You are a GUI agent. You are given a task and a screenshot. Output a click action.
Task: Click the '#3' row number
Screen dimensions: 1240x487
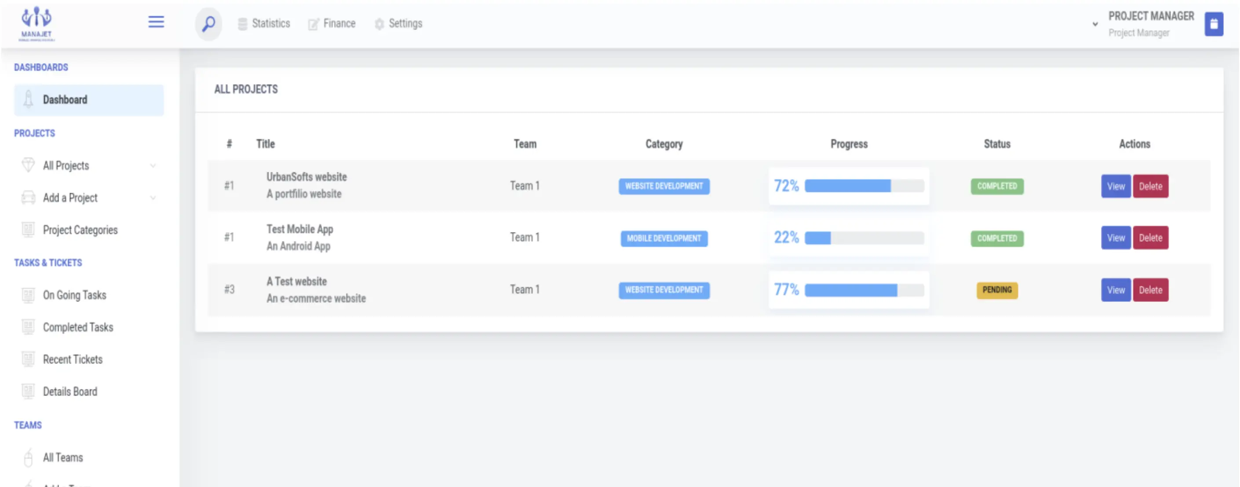229,290
